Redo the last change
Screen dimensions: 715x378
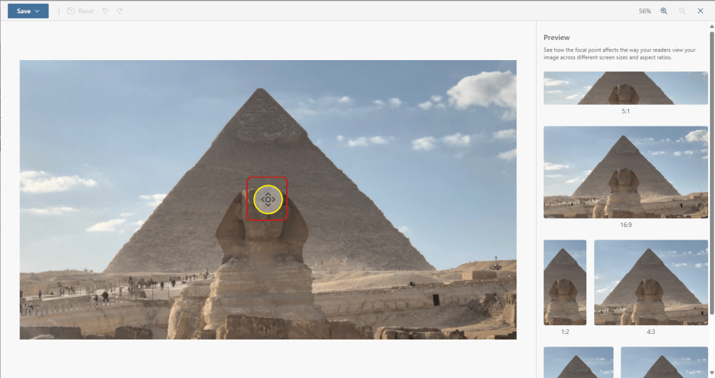coord(120,11)
